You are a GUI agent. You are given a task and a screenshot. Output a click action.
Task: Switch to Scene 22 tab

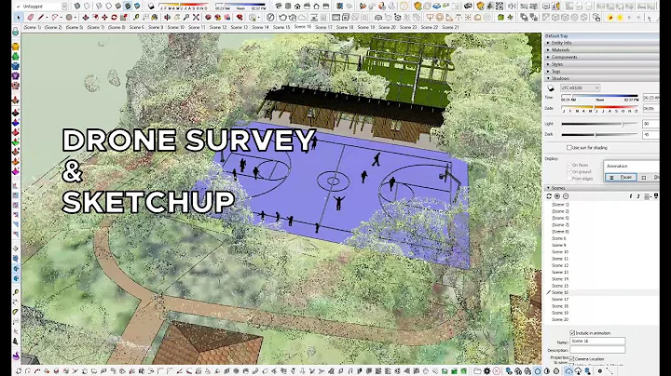click(430, 27)
